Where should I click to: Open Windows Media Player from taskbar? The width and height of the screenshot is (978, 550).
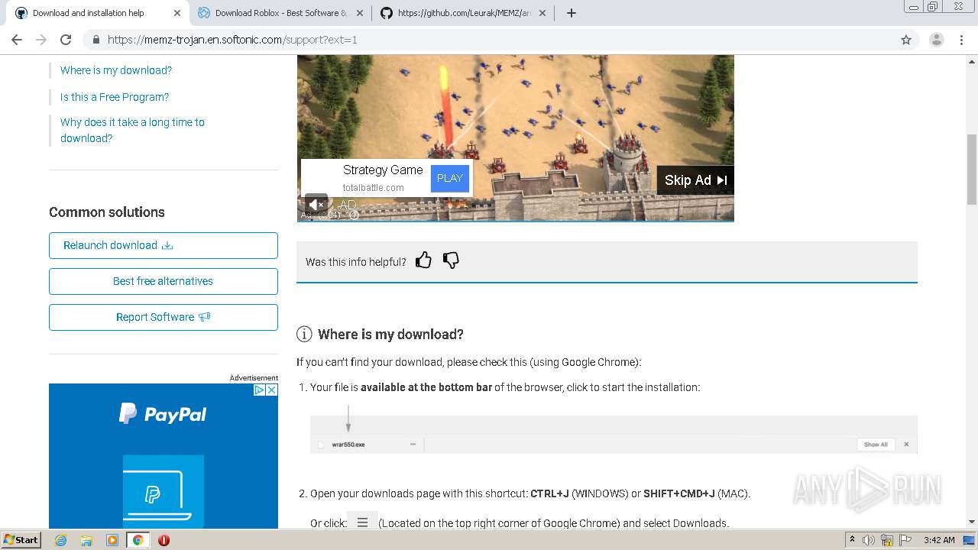pyautogui.click(x=112, y=540)
